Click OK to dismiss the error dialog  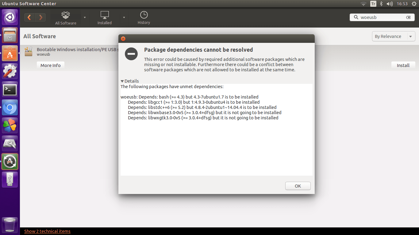(x=298, y=186)
